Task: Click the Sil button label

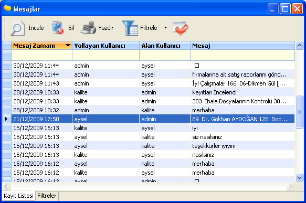Action: (x=71, y=28)
